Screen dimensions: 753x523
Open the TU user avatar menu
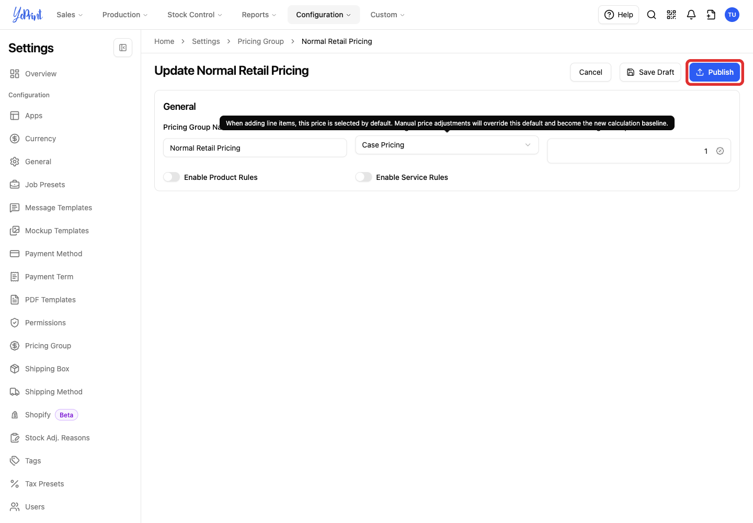click(x=732, y=15)
